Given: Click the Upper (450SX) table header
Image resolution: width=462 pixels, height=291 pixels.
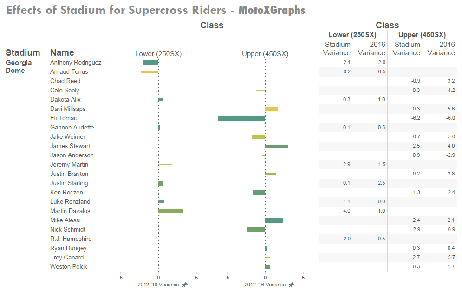Looking at the screenshot, I should [x=422, y=35].
